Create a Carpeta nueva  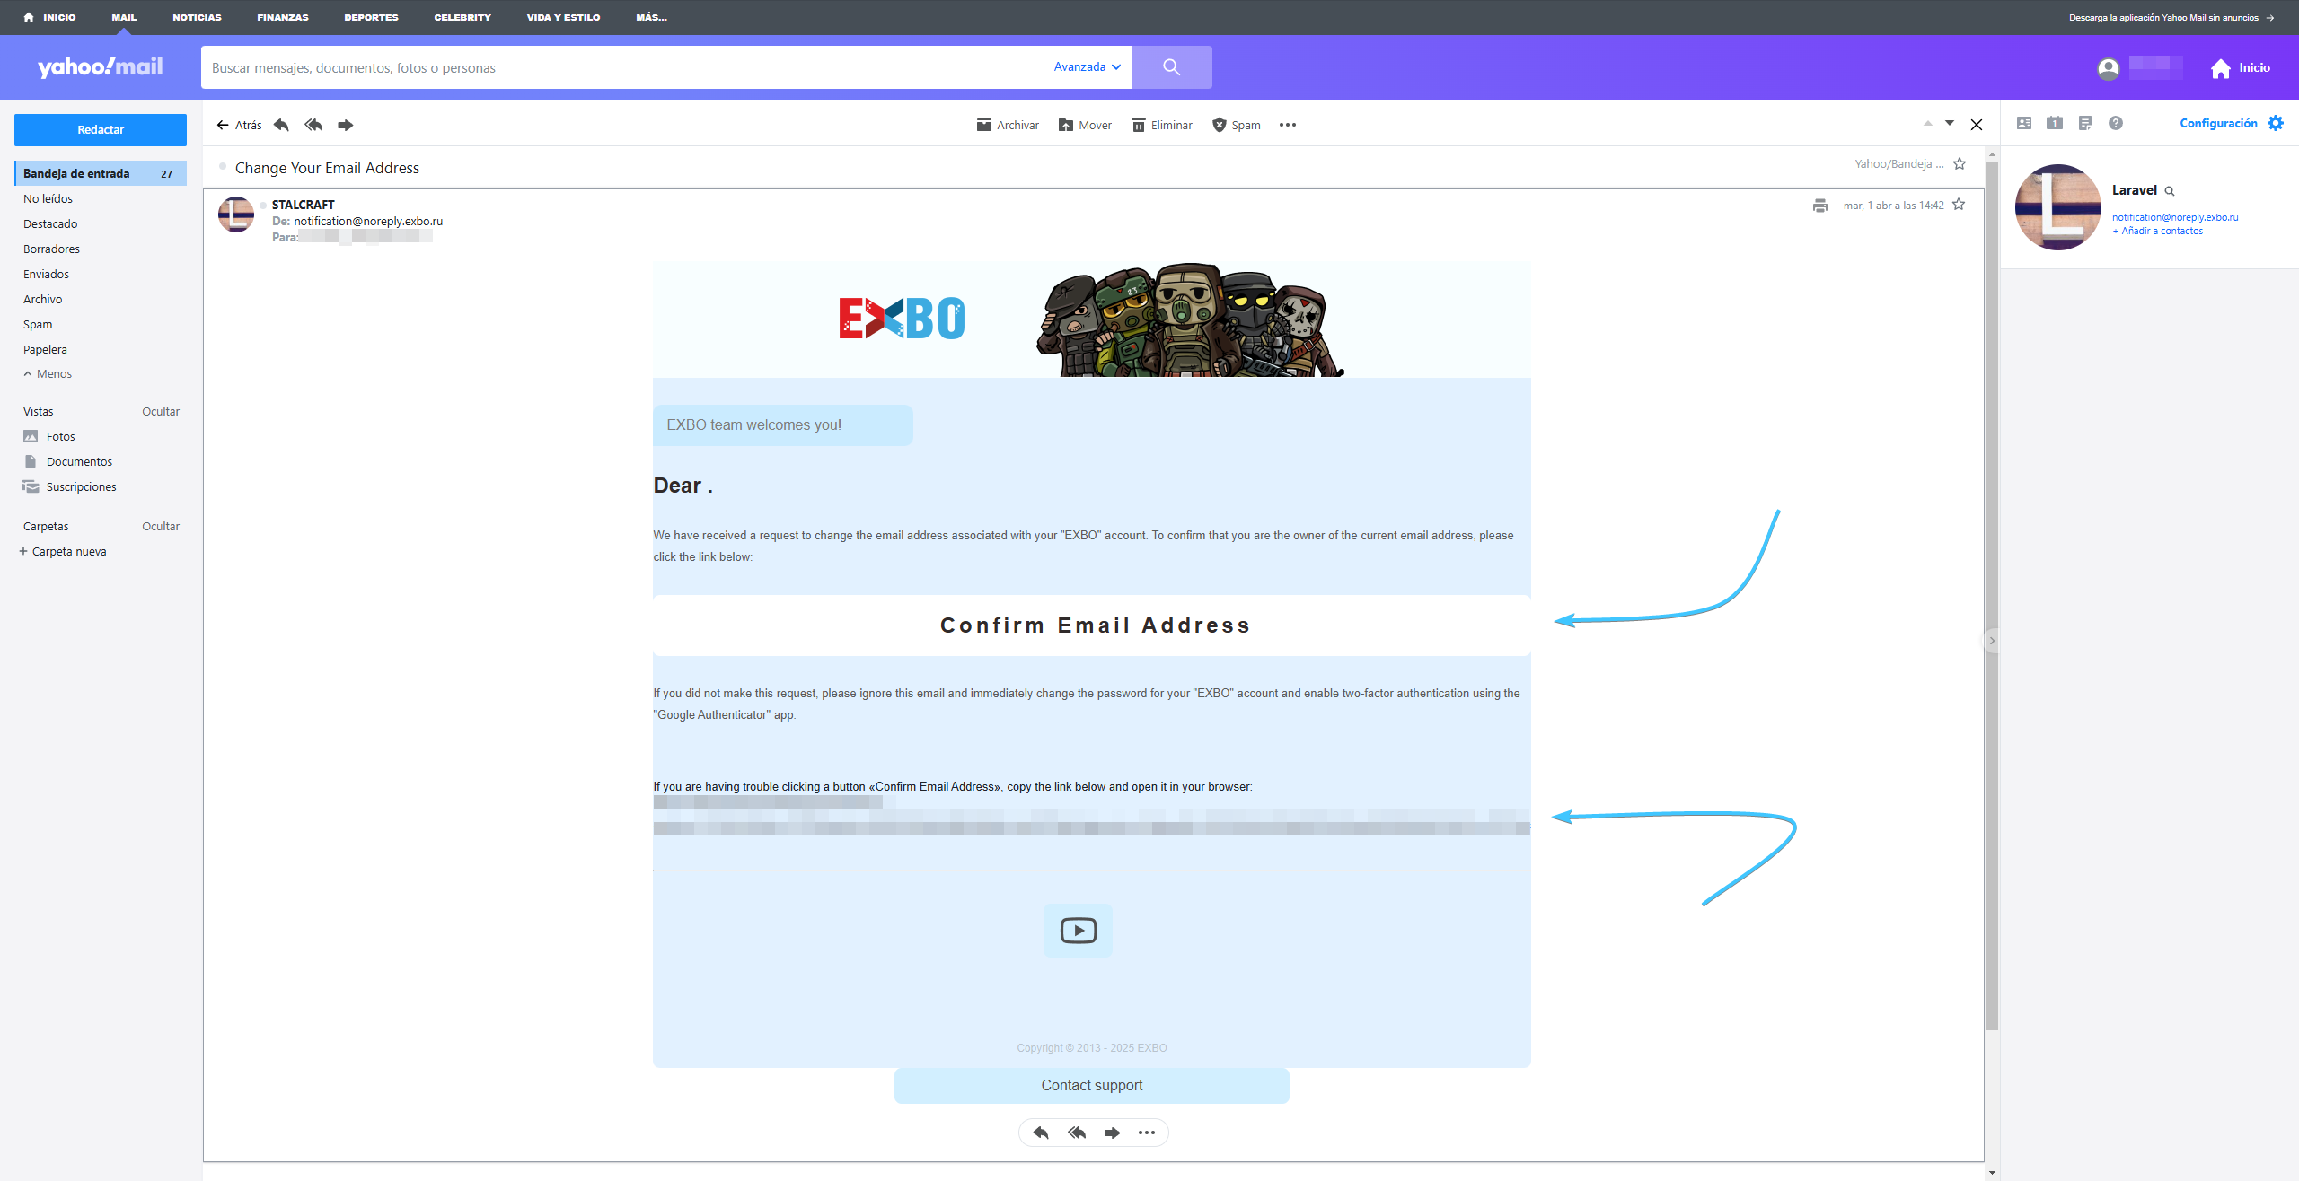(63, 551)
